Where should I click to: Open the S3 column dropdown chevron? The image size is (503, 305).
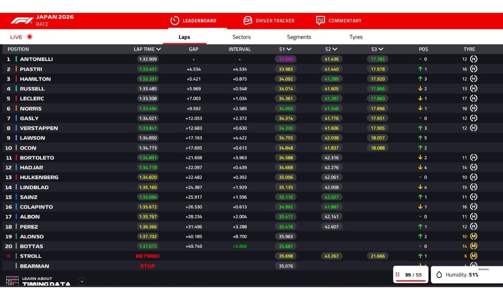[x=381, y=49]
